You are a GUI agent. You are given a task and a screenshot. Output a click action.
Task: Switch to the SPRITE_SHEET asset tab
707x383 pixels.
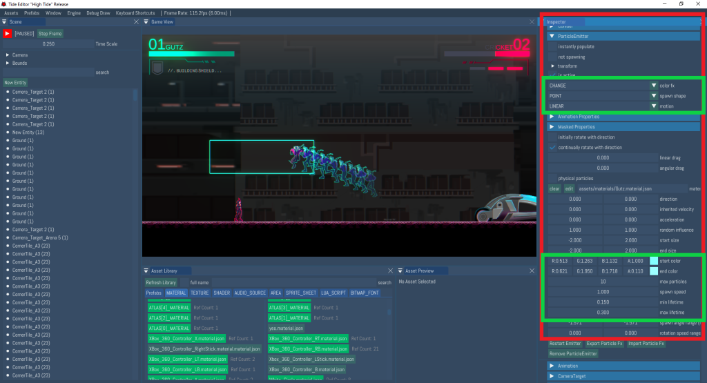pyautogui.click(x=300, y=293)
